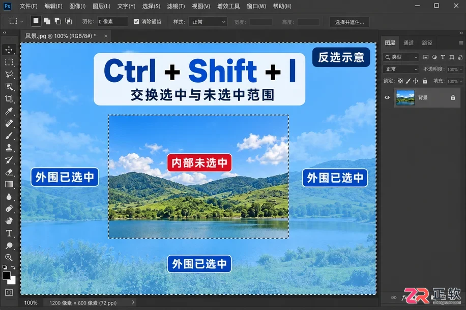Toggle lock transparent pixels
The image size is (466, 310).
click(400, 81)
